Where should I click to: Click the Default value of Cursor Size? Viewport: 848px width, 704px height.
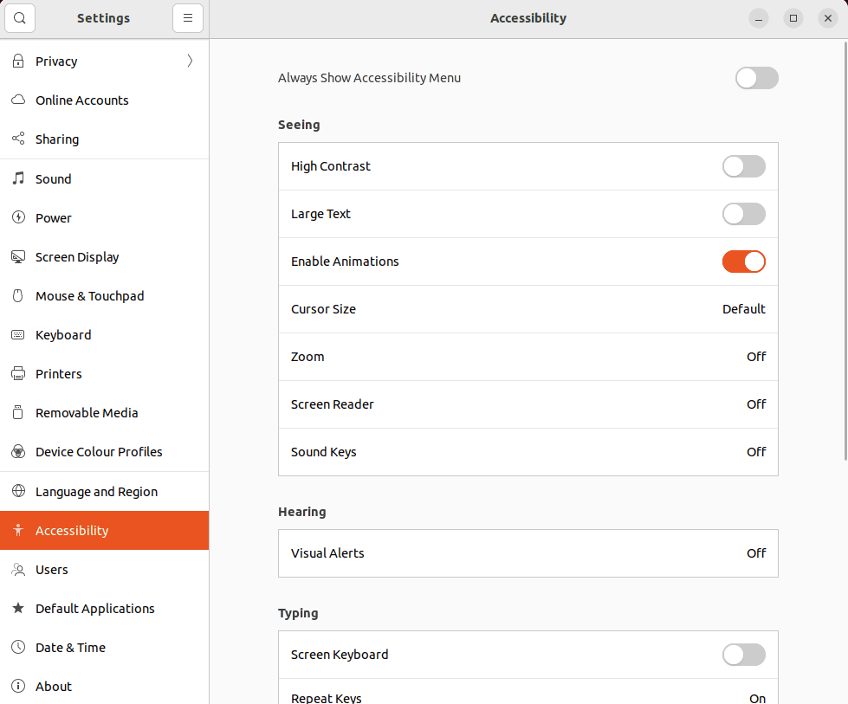click(743, 309)
